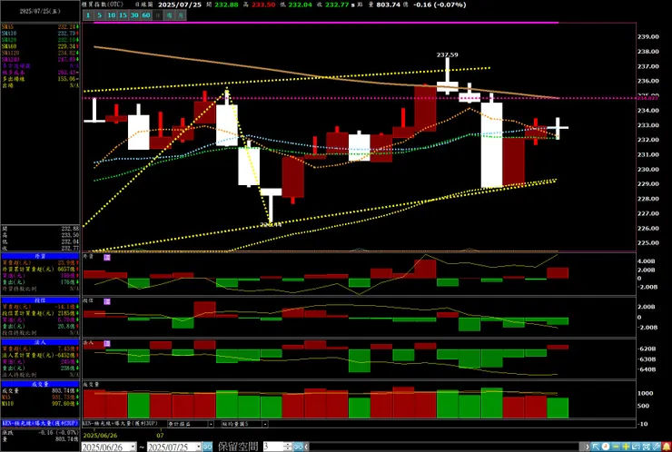Click the purple icon in 外資 panel
This screenshot has height=452, width=672.
click(x=107, y=257)
